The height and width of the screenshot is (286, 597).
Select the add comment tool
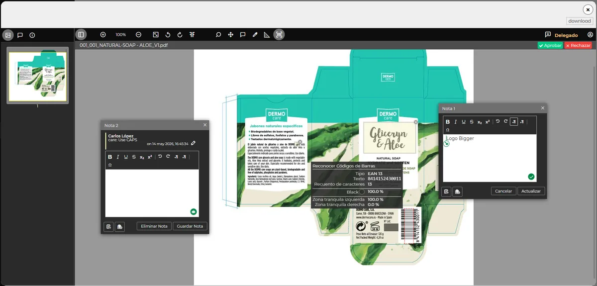pyautogui.click(x=243, y=35)
